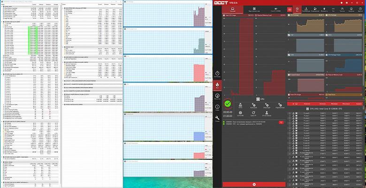Open the Info section in OCCT sidebar
Viewport: 366px width, 188px height.
pyautogui.click(x=217, y=107)
